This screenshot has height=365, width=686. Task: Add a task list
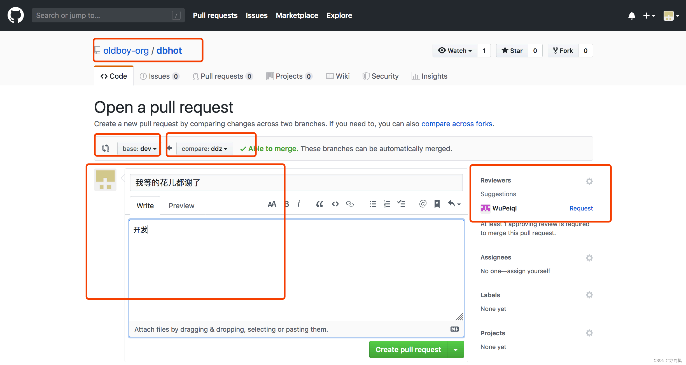401,204
